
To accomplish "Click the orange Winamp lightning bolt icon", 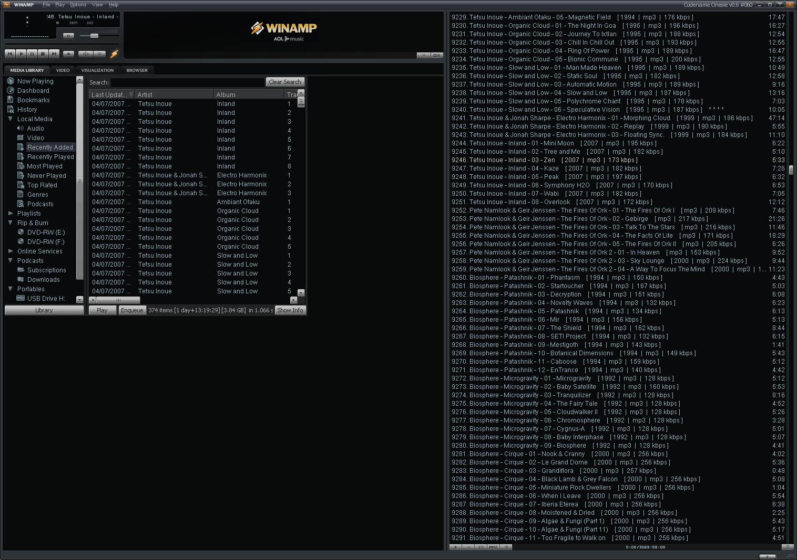I will tap(114, 54).
